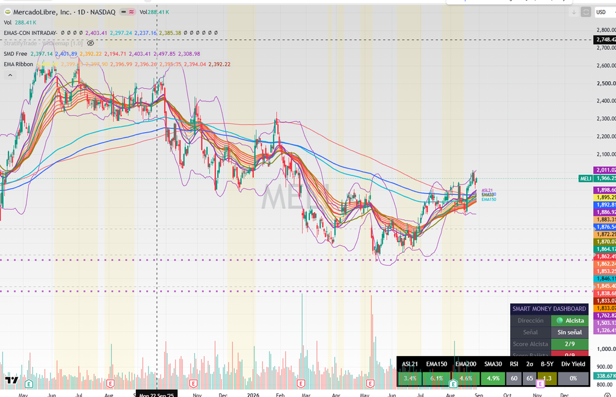Collapse the indicator legend with the chevron
The width and height of the screenshot is (616, 397).
click(x=10, y=75)
